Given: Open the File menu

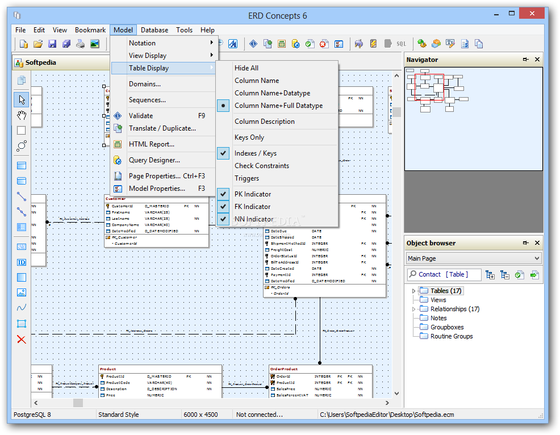Looking at the screenshot, I should click(x=20, y=30).
